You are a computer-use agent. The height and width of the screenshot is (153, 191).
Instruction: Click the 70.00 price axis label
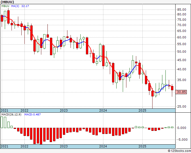[182, 25]
